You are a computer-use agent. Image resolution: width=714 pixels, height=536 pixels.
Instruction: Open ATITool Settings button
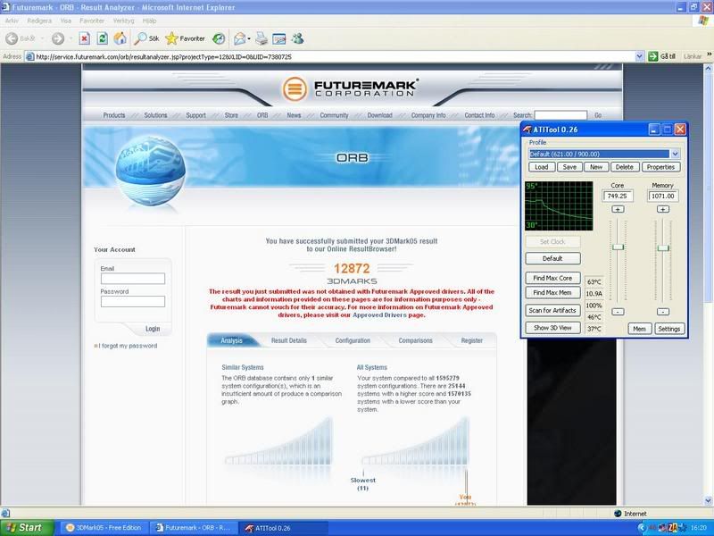[668, 329]
